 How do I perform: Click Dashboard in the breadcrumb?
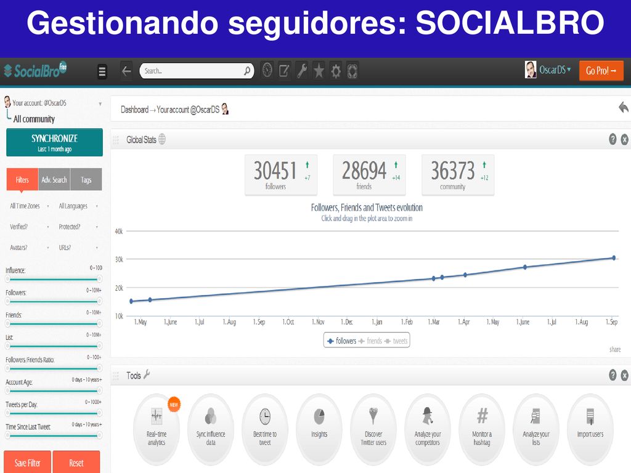point(134,110)
